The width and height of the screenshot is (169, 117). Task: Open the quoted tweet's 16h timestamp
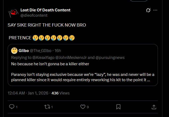point(58,51)
